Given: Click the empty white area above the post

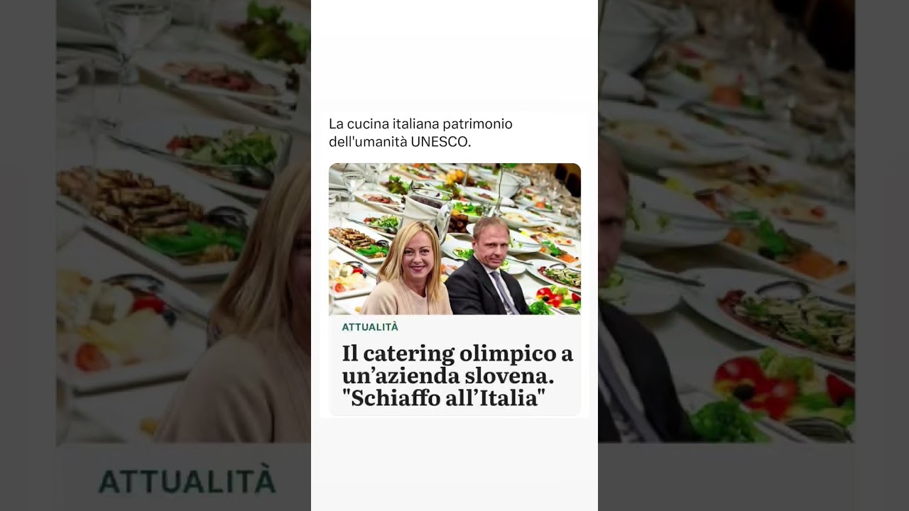Looking at the screenshot, I should coord(454,53).
